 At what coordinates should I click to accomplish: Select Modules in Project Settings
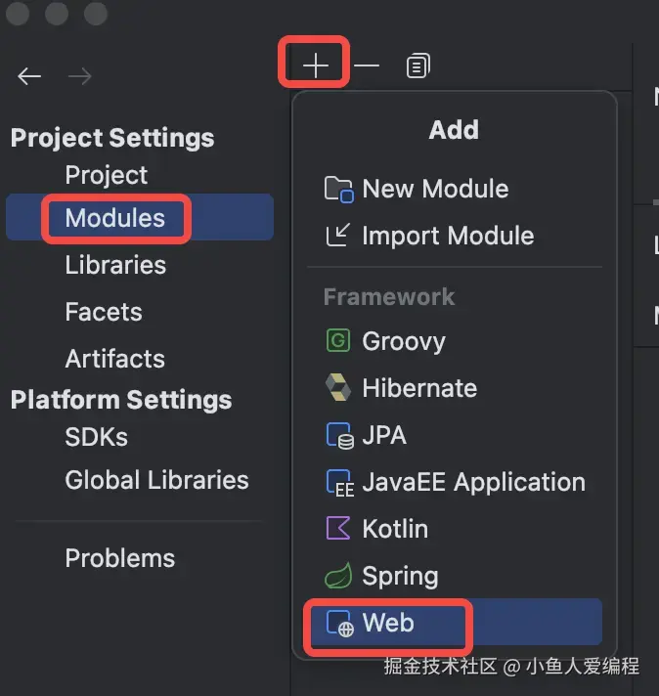coord(115,218)
